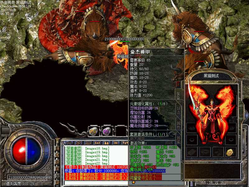Click into the chat input field

pos(96,183)
